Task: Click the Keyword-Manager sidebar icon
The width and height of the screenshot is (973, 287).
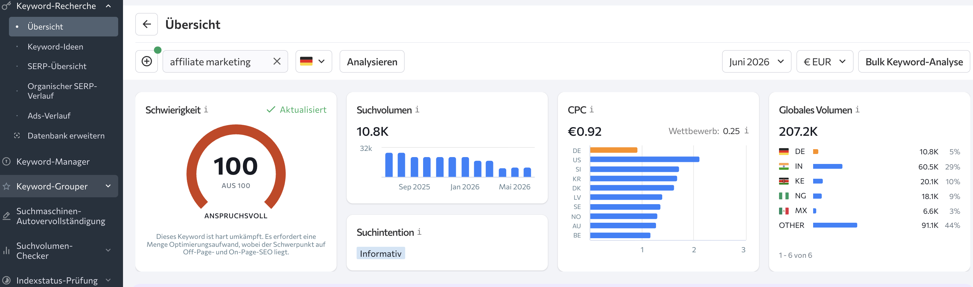Action: pyautogui.click(x=7, y=162)
